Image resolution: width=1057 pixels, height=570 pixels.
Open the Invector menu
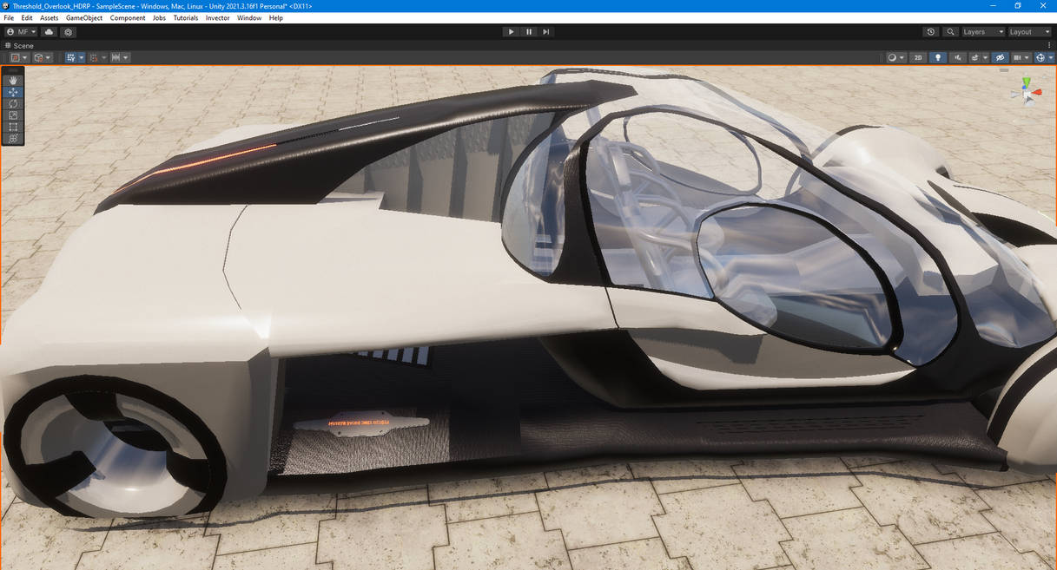(217, 17)
